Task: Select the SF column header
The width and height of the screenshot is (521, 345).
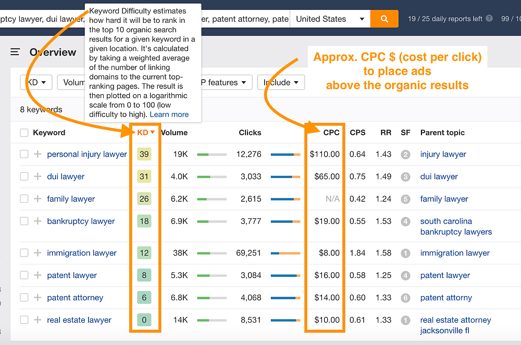Action: click(405, 133)
